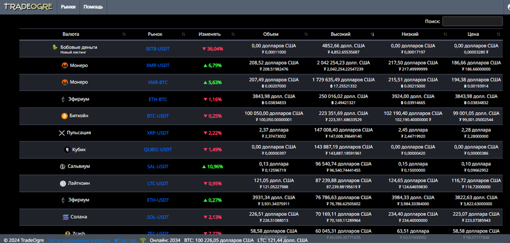Click the Онлайн: 2034 status text
Screen dimensions: 510x243
tap(165, 240)
